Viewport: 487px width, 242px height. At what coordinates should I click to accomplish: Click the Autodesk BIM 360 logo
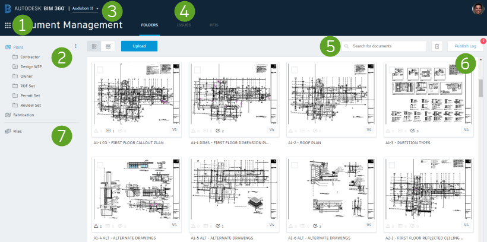coord(35,9)
